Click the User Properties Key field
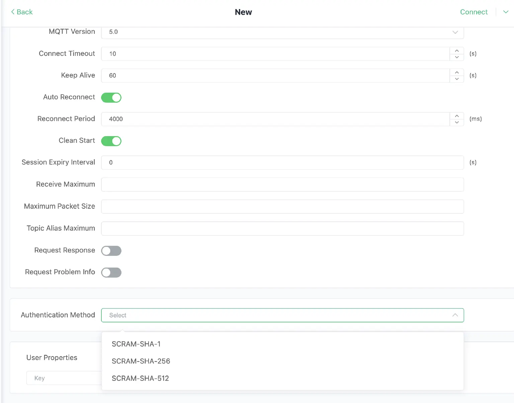The width and height of the screenshot is (514, 403). (64, 378)
